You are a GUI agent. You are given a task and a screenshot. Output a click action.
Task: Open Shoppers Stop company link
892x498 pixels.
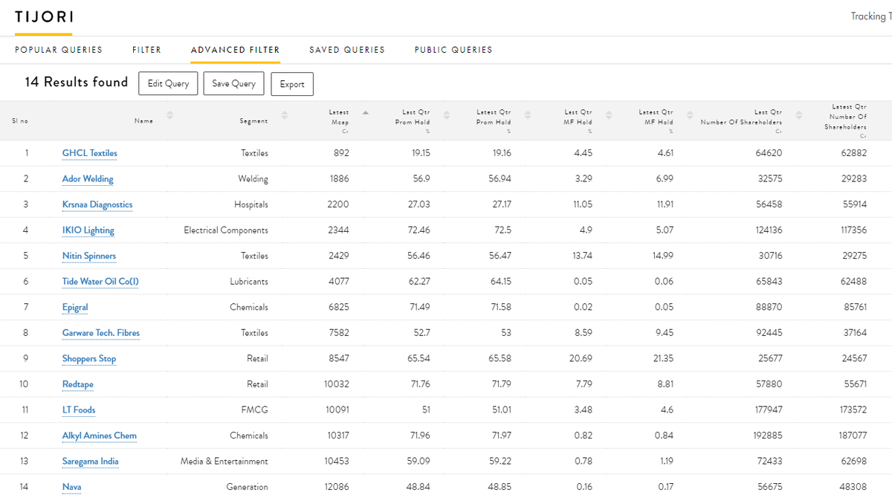tap(89, 358)
